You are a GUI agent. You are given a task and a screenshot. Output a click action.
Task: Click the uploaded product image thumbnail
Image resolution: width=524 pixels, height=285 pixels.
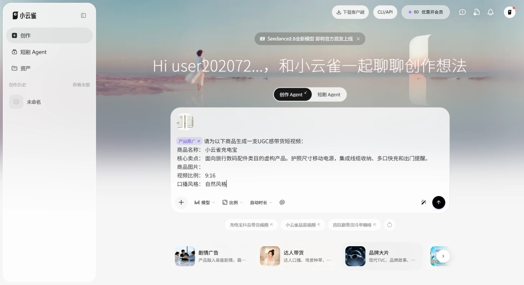pos(185,121)
